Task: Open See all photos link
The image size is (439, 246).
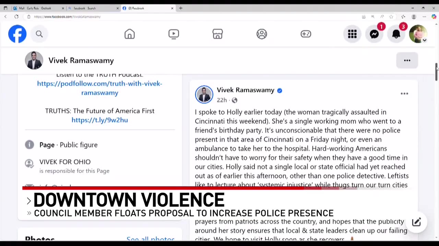Action: coord(150,239)
